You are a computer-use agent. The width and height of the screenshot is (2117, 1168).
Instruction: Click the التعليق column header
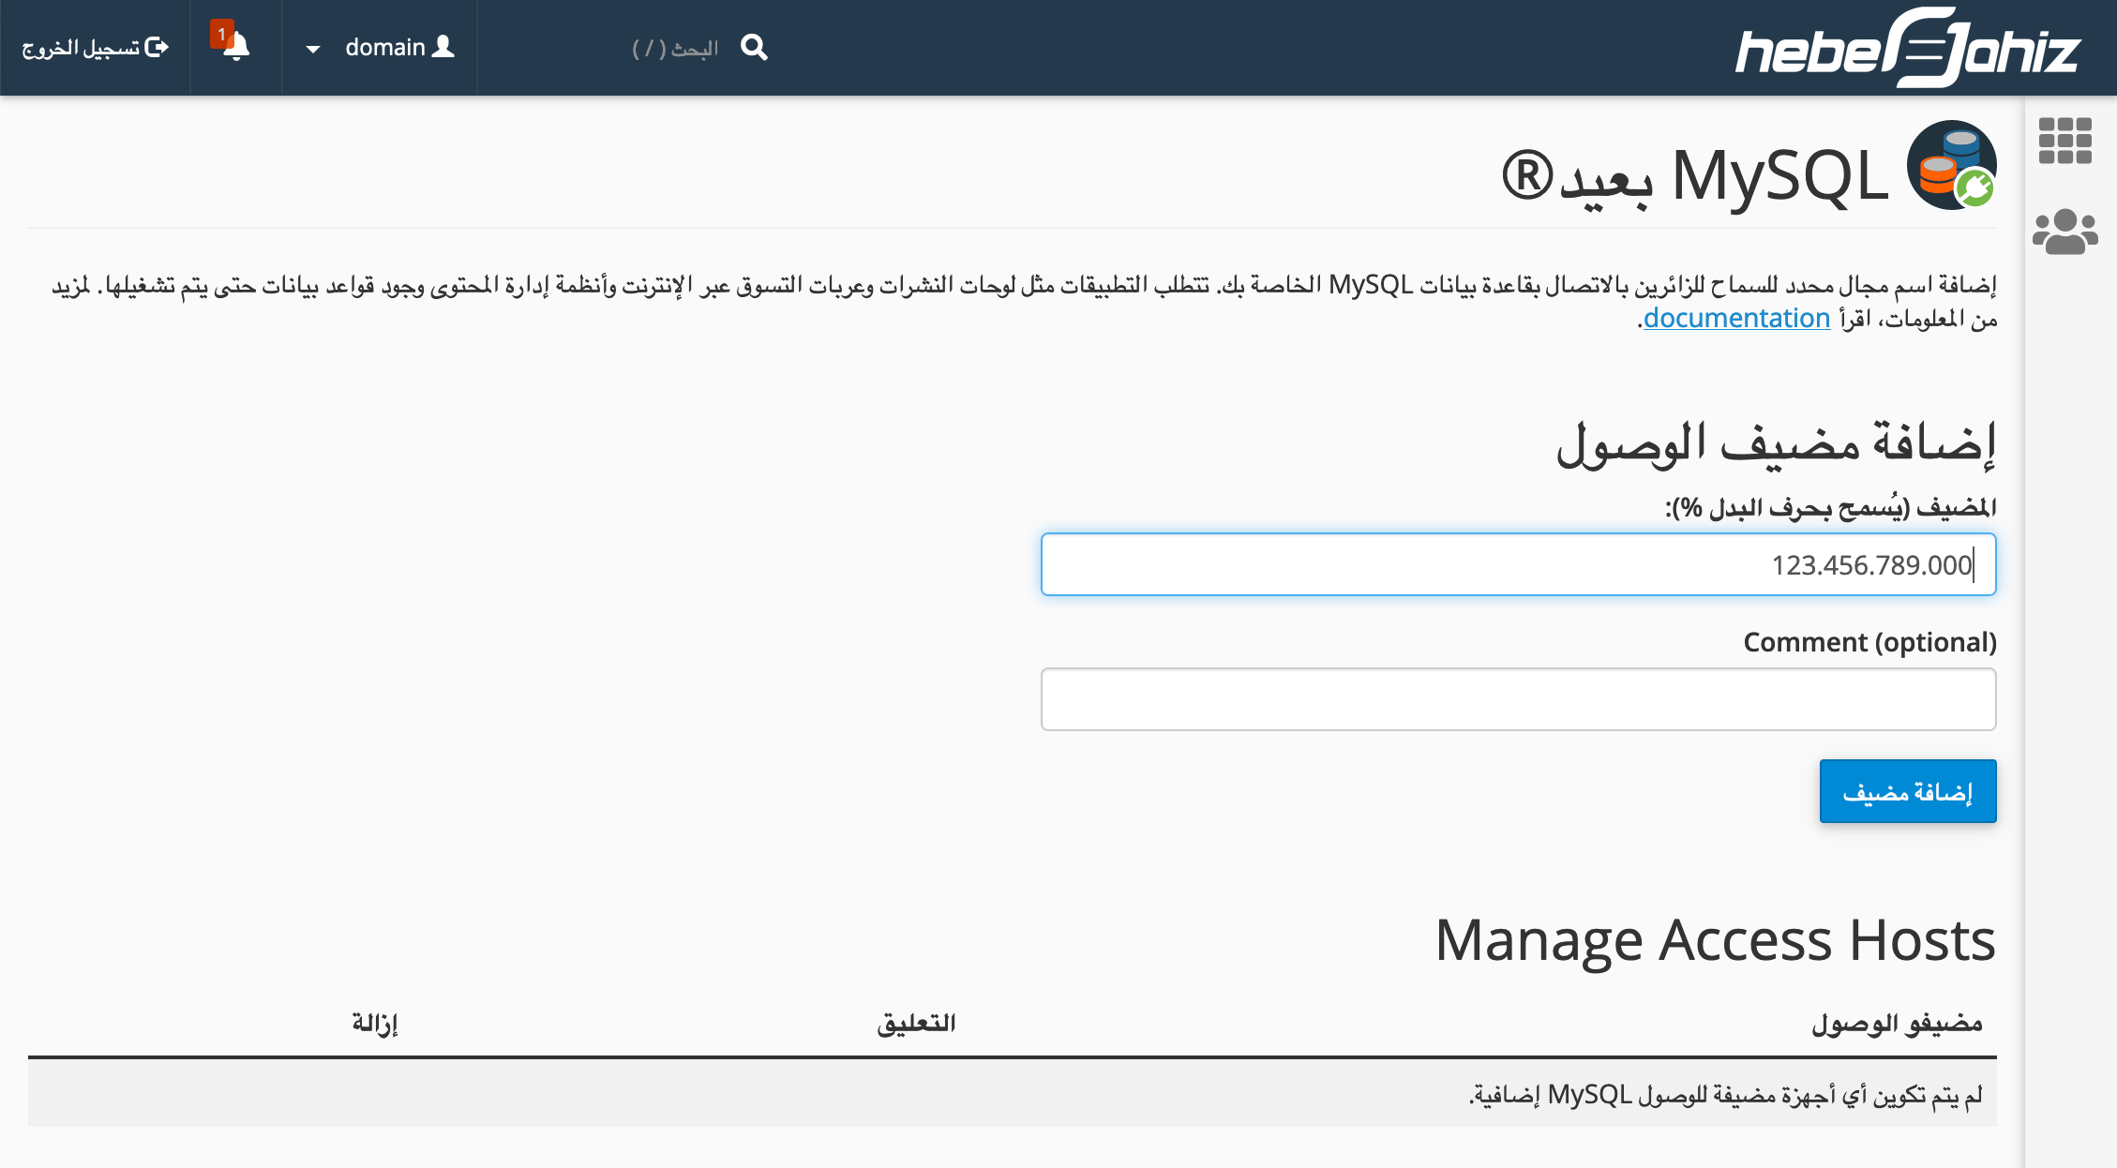pos(916,1023)
